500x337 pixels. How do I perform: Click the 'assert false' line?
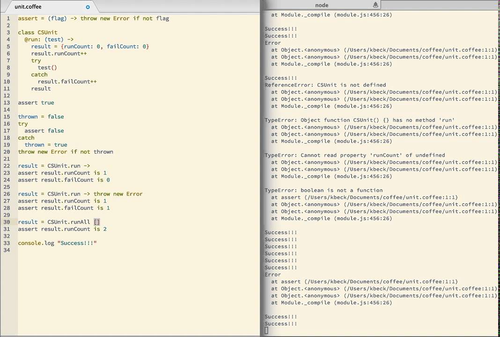[x=44, y=131]
